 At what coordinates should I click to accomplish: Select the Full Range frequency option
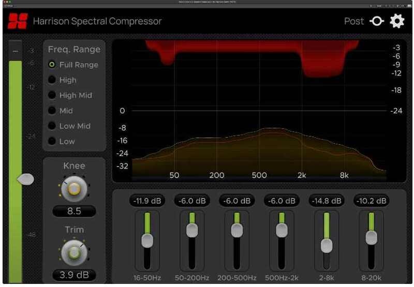[x=52, y=65]
